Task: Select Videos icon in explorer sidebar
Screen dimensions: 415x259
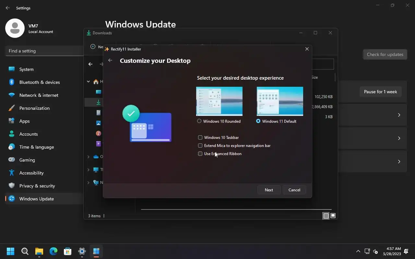Action: click(98, 144)
